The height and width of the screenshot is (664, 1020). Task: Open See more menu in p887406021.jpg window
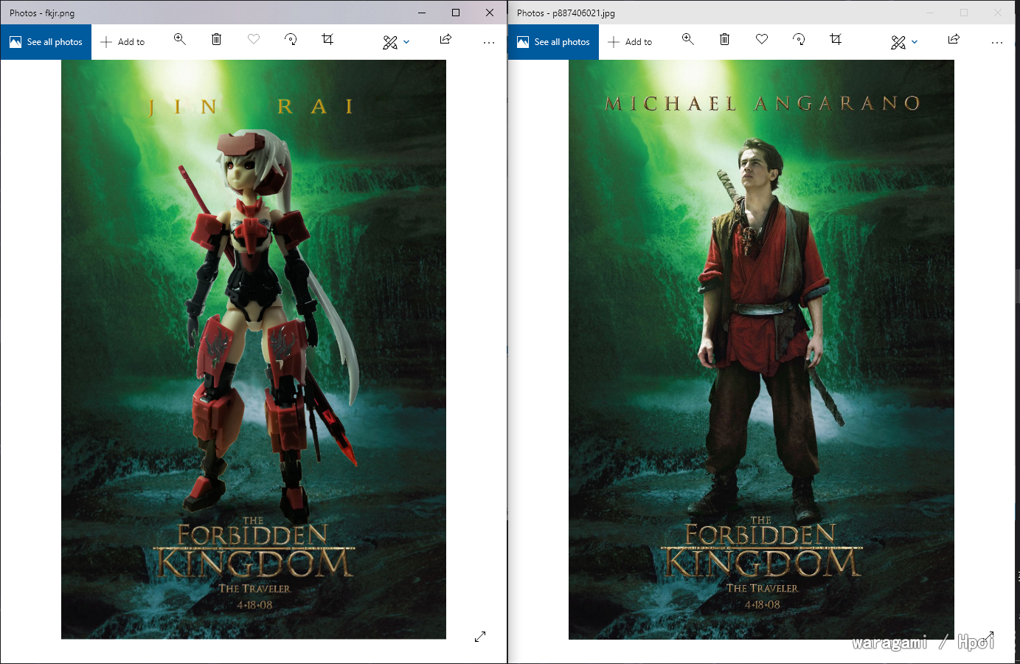997,43
